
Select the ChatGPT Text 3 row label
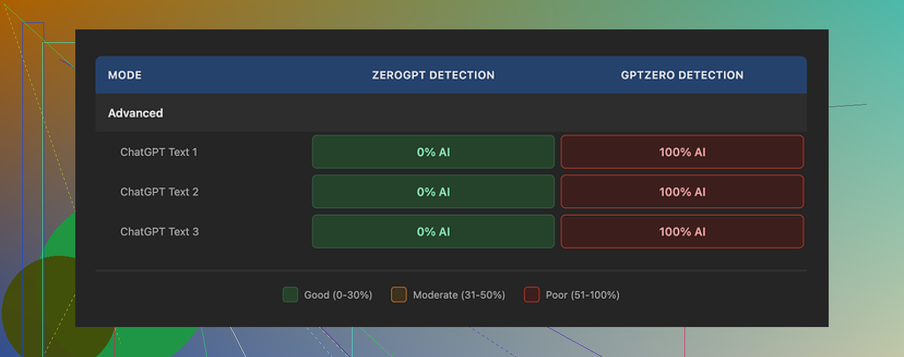click(159, 232)
